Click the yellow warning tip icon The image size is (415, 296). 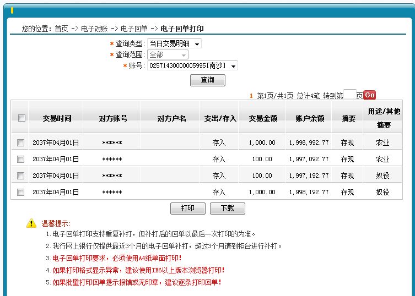point(31,223)
